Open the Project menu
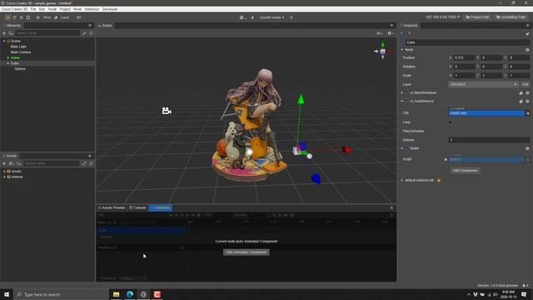 (65, 9)
